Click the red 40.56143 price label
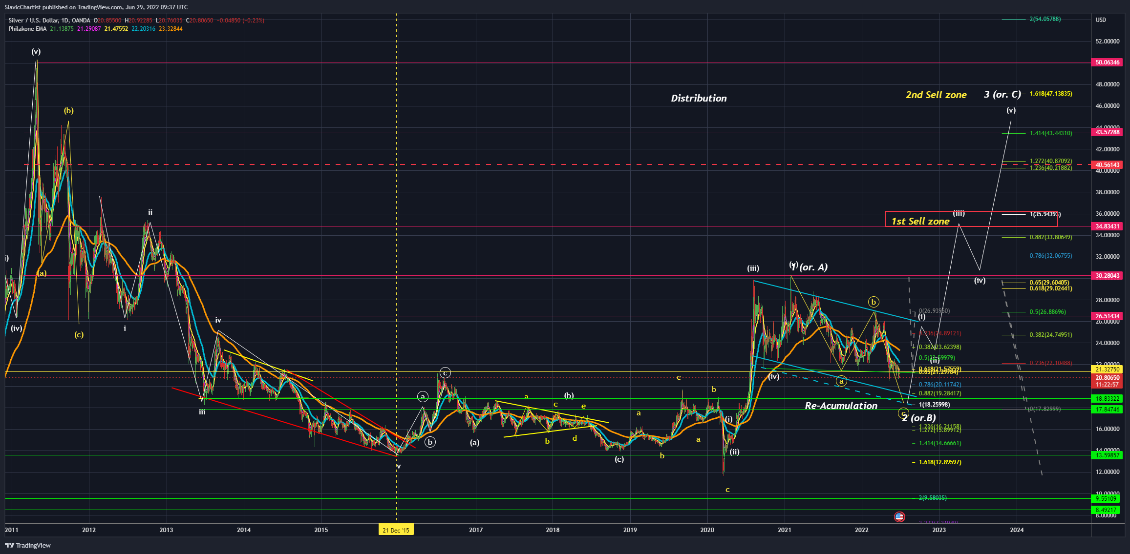Screen dimensions: 1130x554 click(1107, 165)
